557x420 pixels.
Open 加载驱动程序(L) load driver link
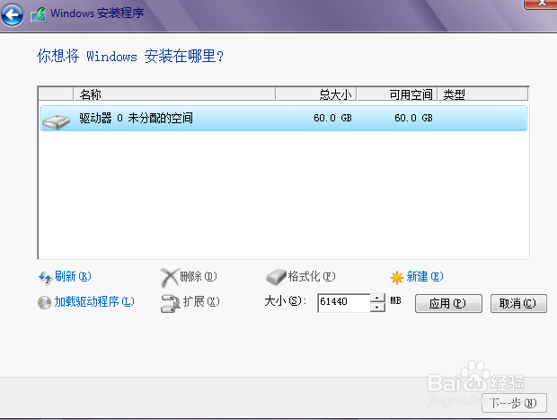94,301
